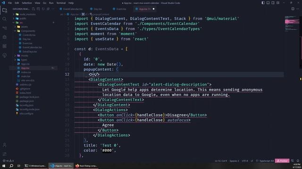The image size is (302, 169).
Task: Expand the Hooks folder
Action: click(x=15, y=55)
